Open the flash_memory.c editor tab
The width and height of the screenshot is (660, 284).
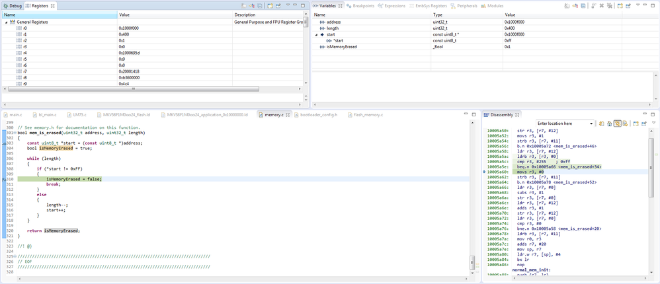tap(364, 115)
